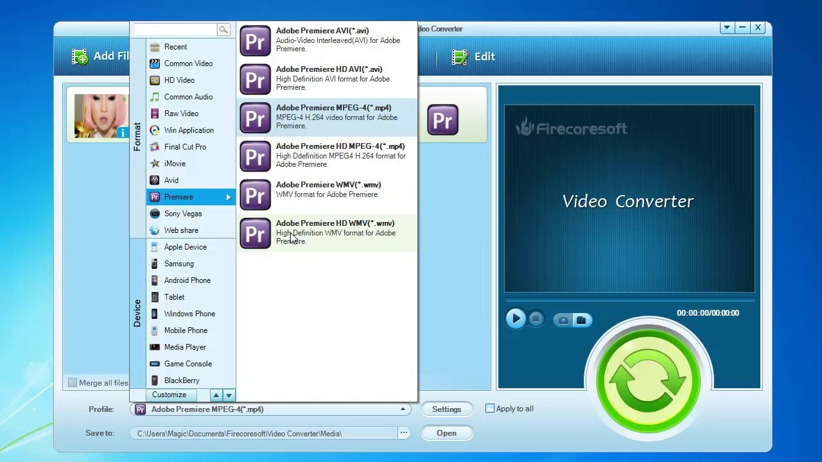This screenshot has width=822, height=462.
Task: Browse save path with ellipsis button
Action: pyautogui.click(x=404, y=433)
